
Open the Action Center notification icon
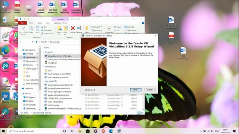point(234,131)
